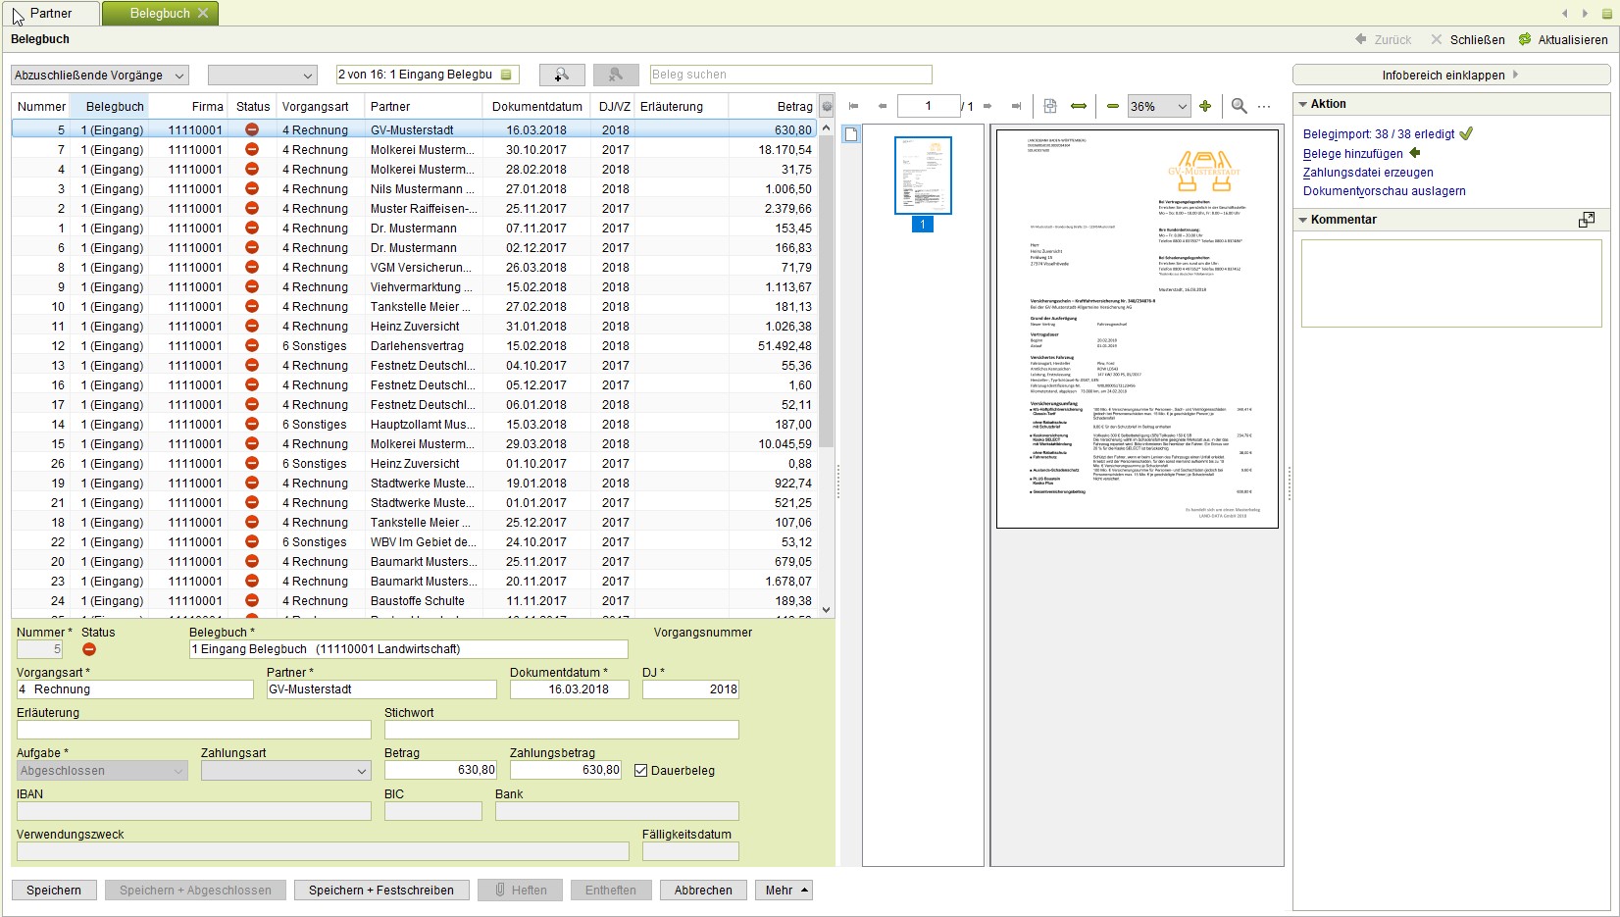The image size is (1620, 917).
Task: Switch to the Partner tab
Action: [x=50, y=13]
